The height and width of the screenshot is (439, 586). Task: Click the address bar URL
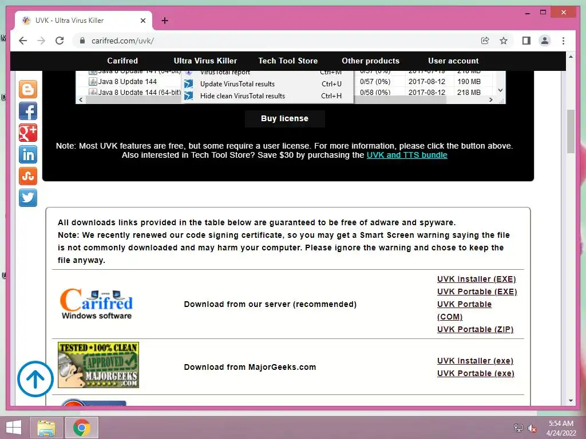122,41
